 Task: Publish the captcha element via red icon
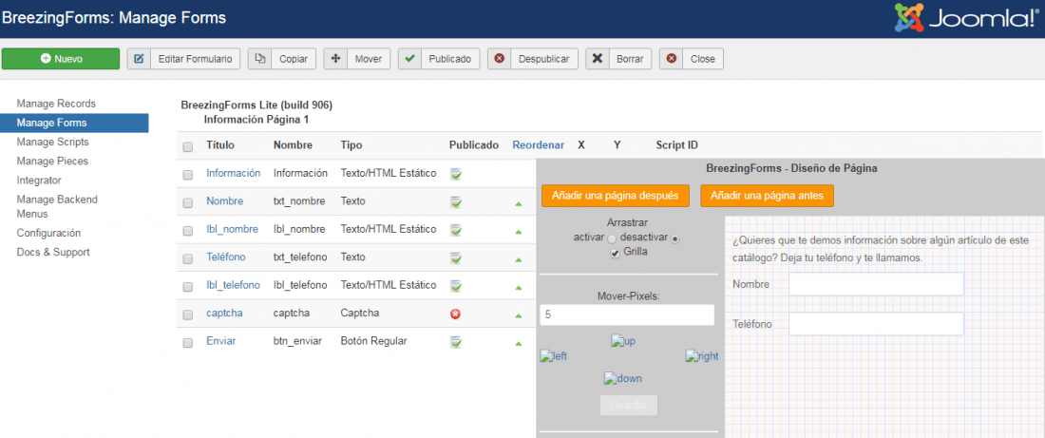tap(456, 314)
